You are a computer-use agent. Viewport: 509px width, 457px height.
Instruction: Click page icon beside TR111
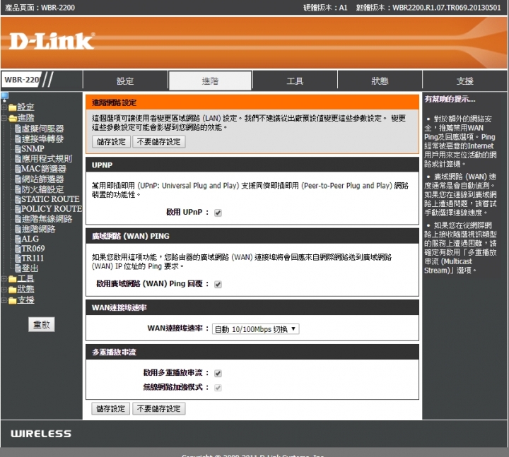pyautogui.click(x=18, y=259)
